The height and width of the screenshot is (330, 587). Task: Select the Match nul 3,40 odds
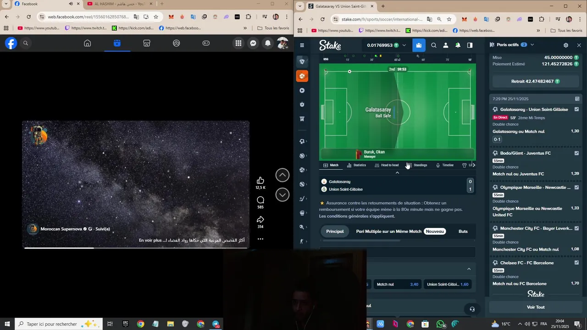pos(397,284)
